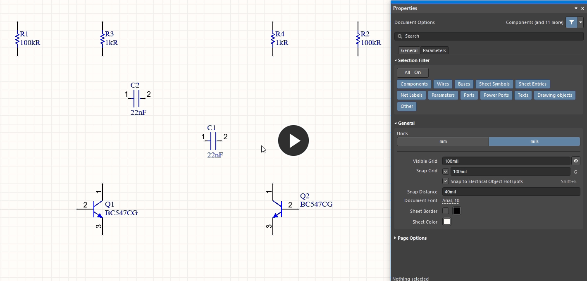The image size is (587, 281).
Task: Toggle the Visible Grid eye icon
Action: (576, 161)
